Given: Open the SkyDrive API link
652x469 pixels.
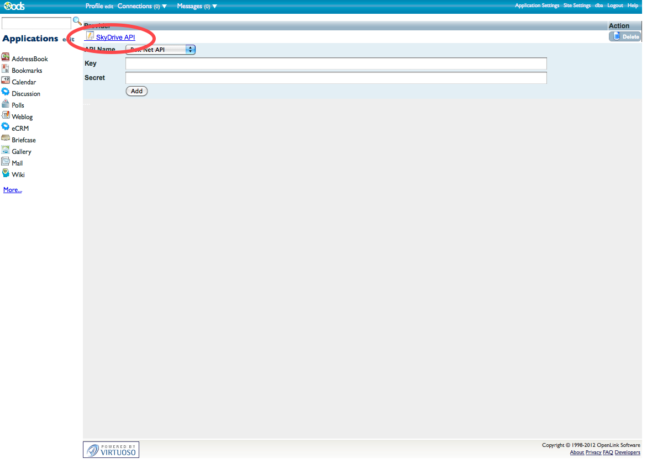Looking at the screenshot, I should coord(115,38).
